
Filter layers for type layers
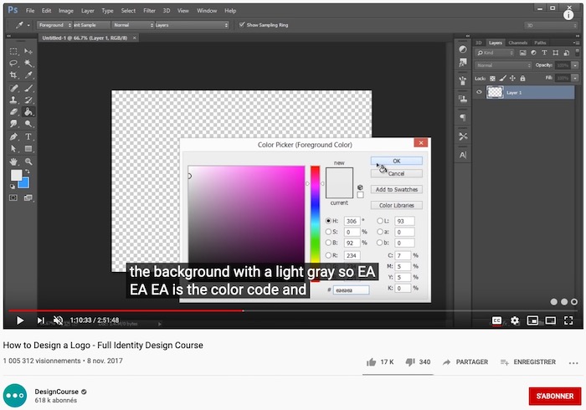coord(544,53)
